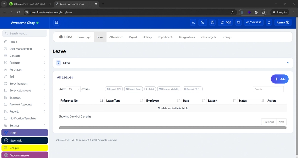Open the POS button

click(226, 22)
